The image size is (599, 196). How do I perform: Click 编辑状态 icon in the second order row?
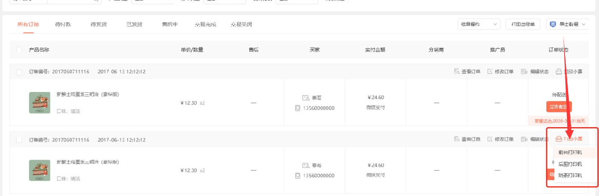pyautogui.click(x=524, y=139)
